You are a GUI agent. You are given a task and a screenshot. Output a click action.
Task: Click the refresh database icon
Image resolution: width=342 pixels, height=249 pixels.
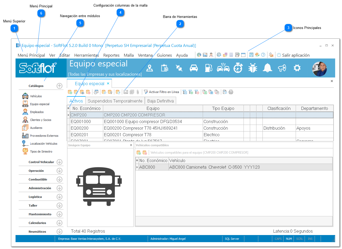pos(118,92)
